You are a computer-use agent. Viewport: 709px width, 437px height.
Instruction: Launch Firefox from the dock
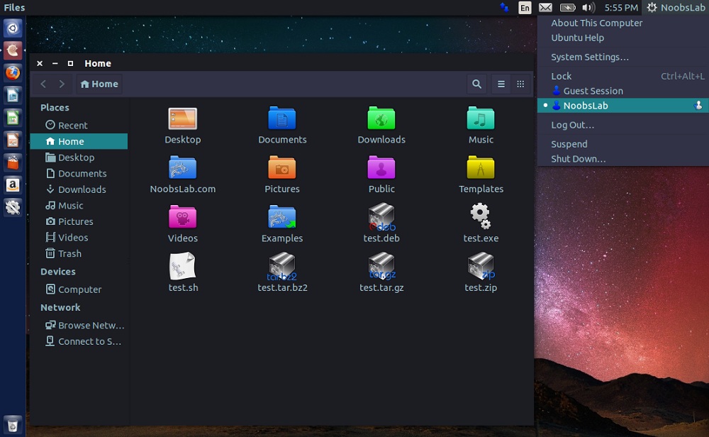pyautogui.click(x=13, y=72)
